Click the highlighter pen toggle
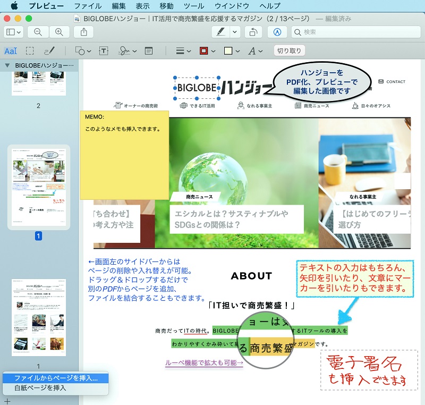 (219, 32)
